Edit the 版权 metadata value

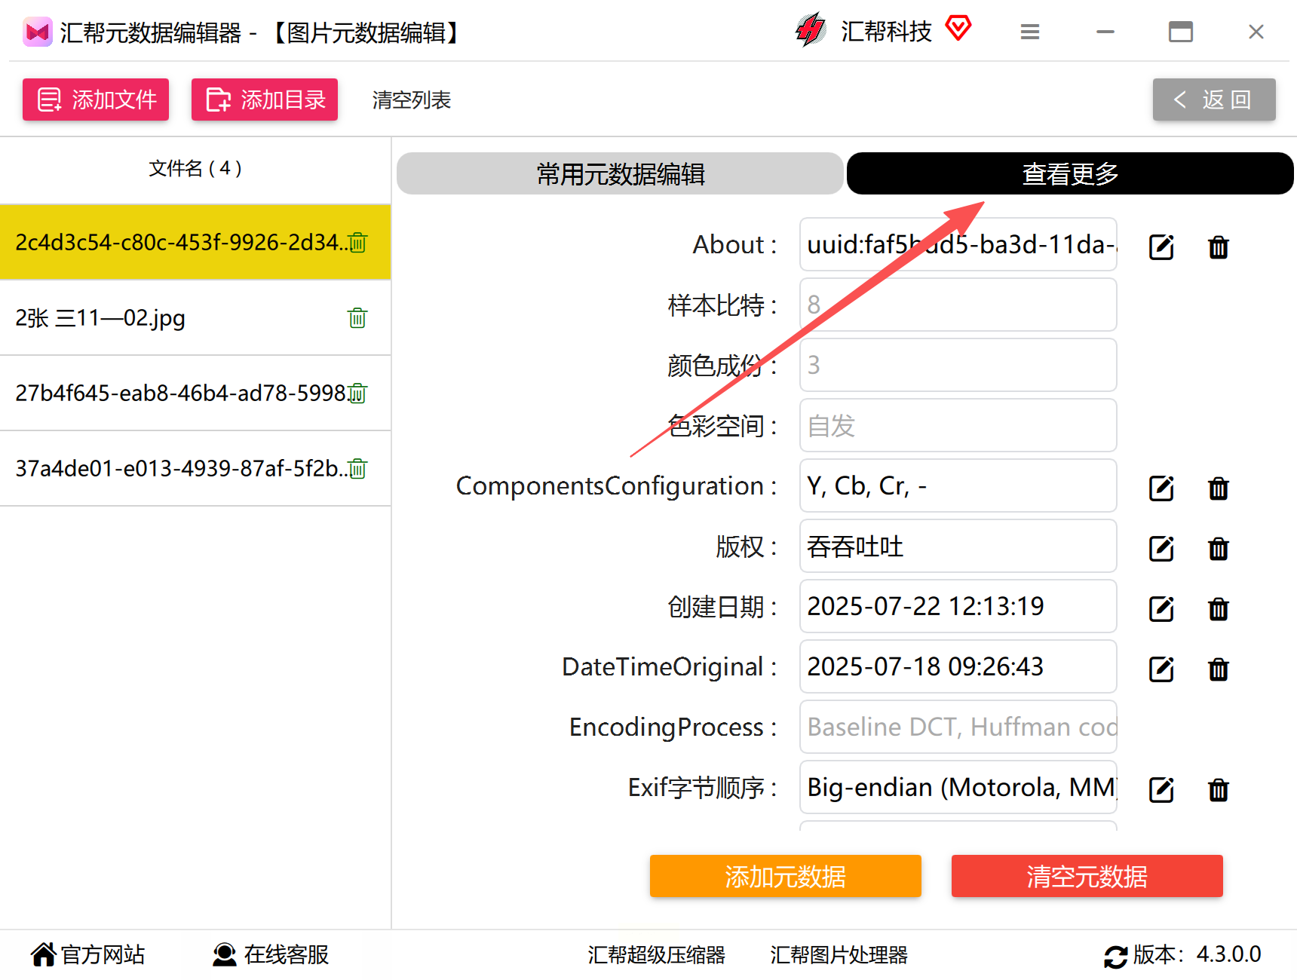(1161, 549)
